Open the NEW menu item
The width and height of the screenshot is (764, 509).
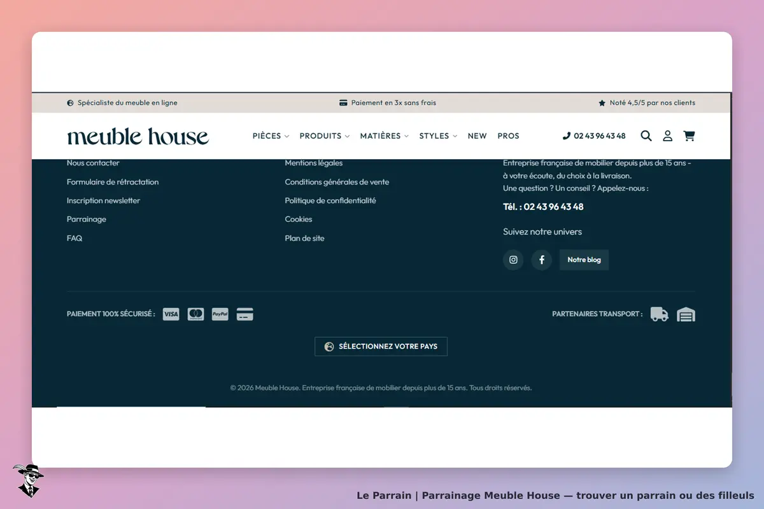point(477,136)
